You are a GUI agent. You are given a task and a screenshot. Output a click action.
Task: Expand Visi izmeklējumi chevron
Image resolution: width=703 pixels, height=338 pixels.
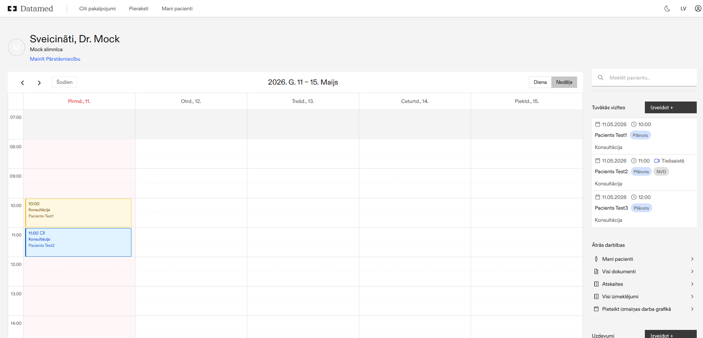point(692,296)
